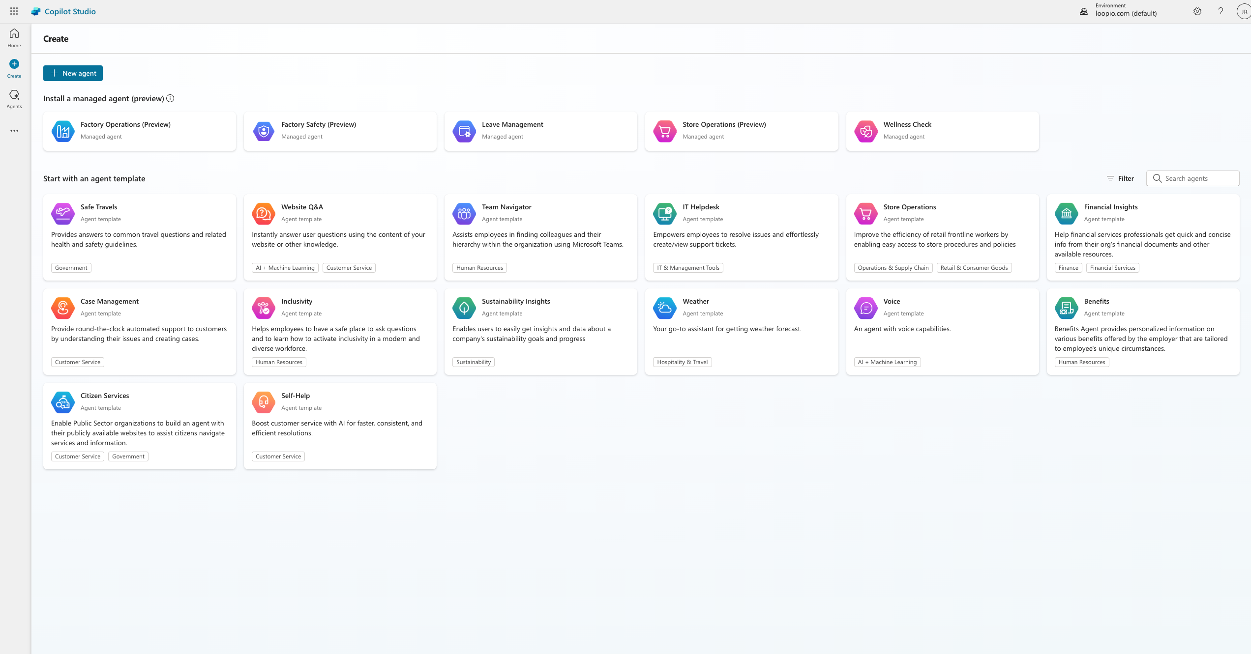
Task: Click the Voice template chat icon
Action: click(865, 308)
